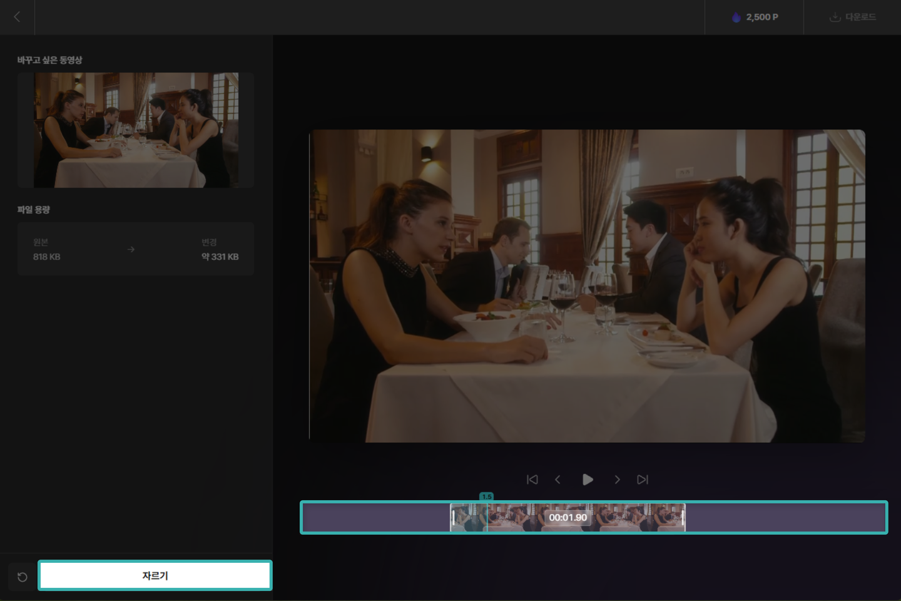Jump to the start of the clip
Image resolution: width=901 pixels, height=601 pixels.
tap(532, 480)
